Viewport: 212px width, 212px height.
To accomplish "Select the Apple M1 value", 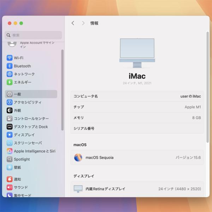I will pyautogui.click(x=193, y=107).
